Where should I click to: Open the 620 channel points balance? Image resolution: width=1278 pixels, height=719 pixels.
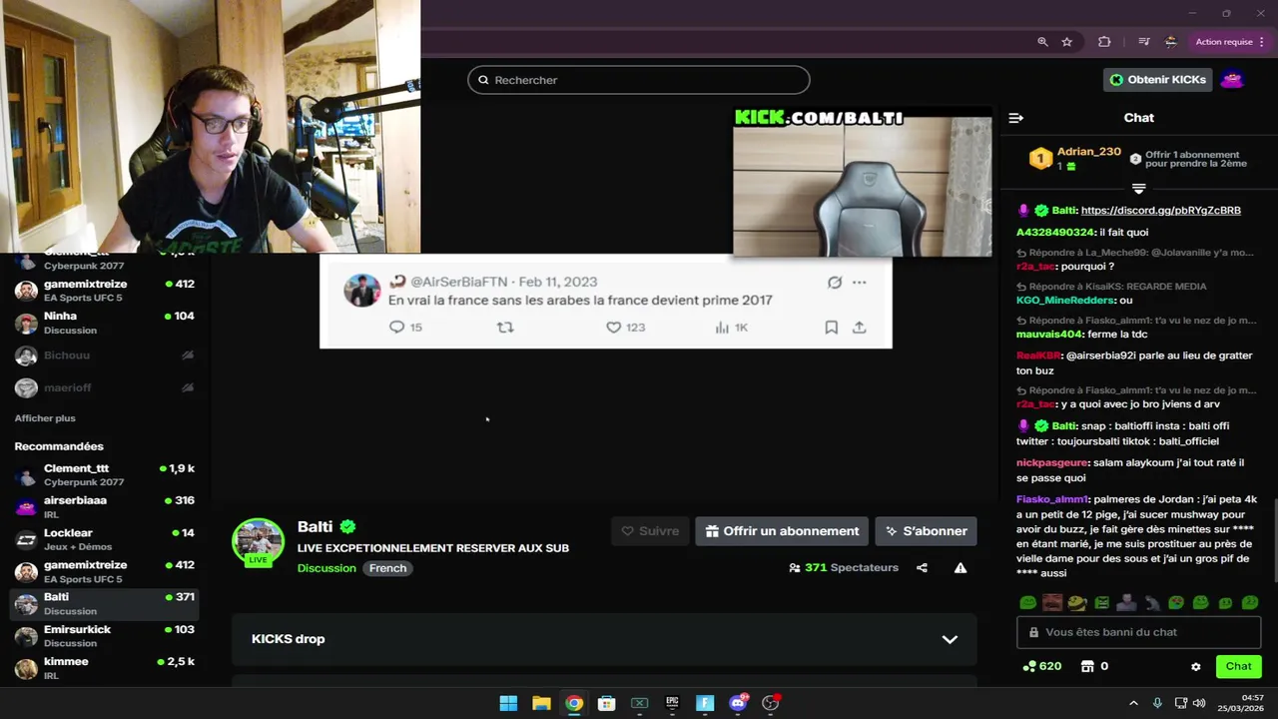coord(1041,666)
